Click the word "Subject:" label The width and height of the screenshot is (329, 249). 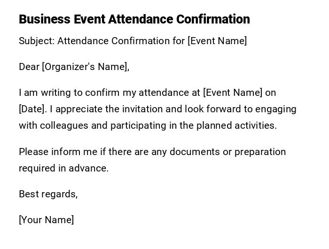pyautogui.click(x=37, y=41)
